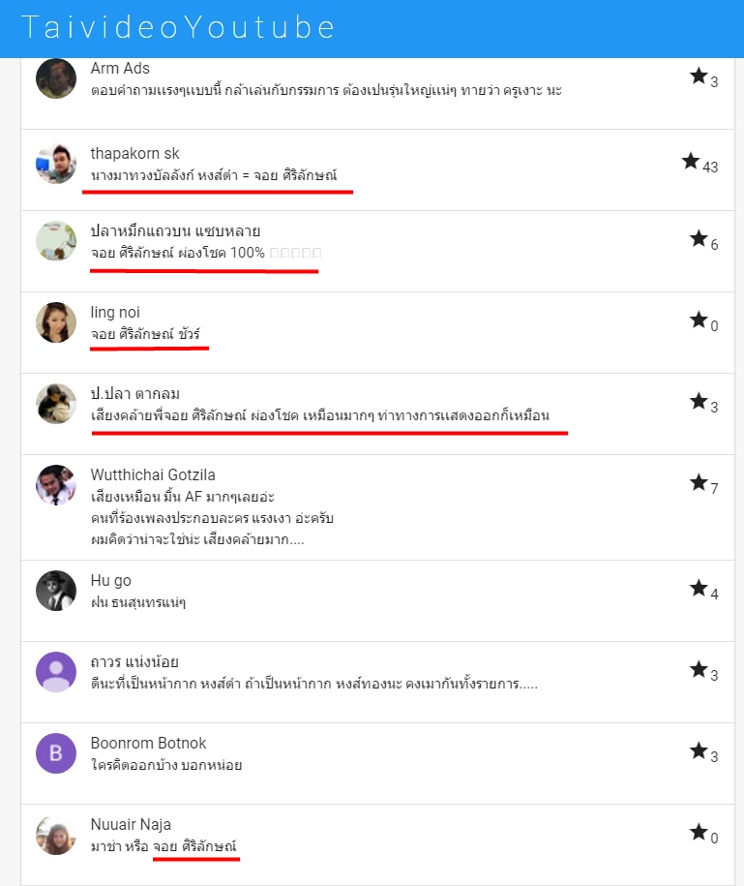Click the star icon with 43 likes

click(x=691, y=161)
